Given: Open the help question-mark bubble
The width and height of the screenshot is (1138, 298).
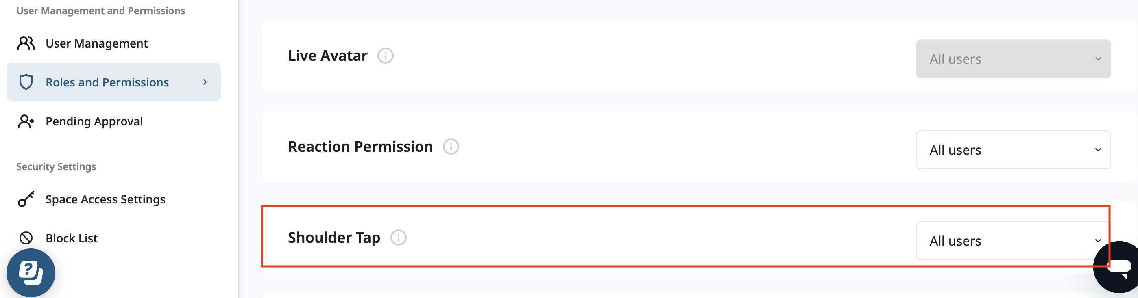Looking at the screenshot, I should (31, 272).
